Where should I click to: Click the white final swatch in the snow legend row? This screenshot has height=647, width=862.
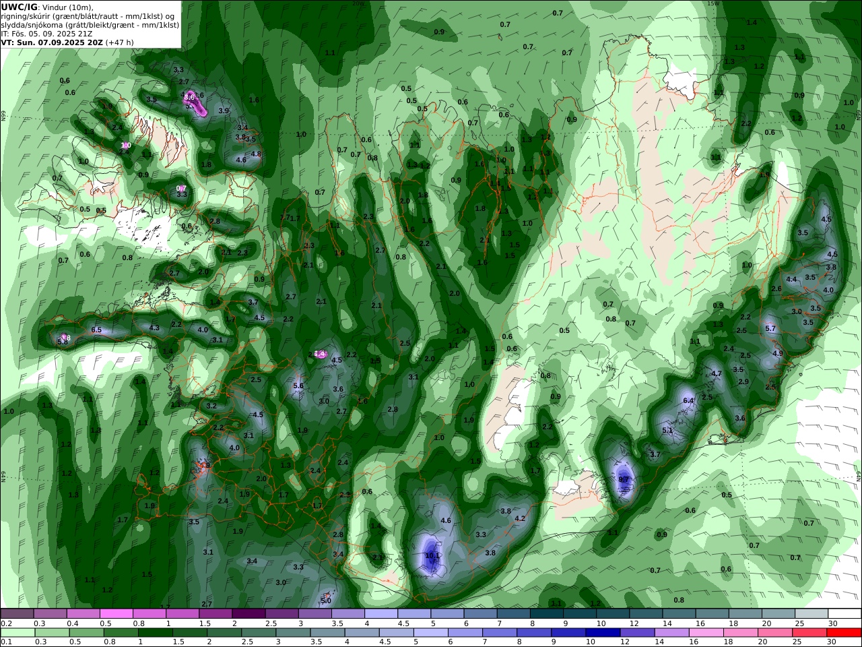844,614
